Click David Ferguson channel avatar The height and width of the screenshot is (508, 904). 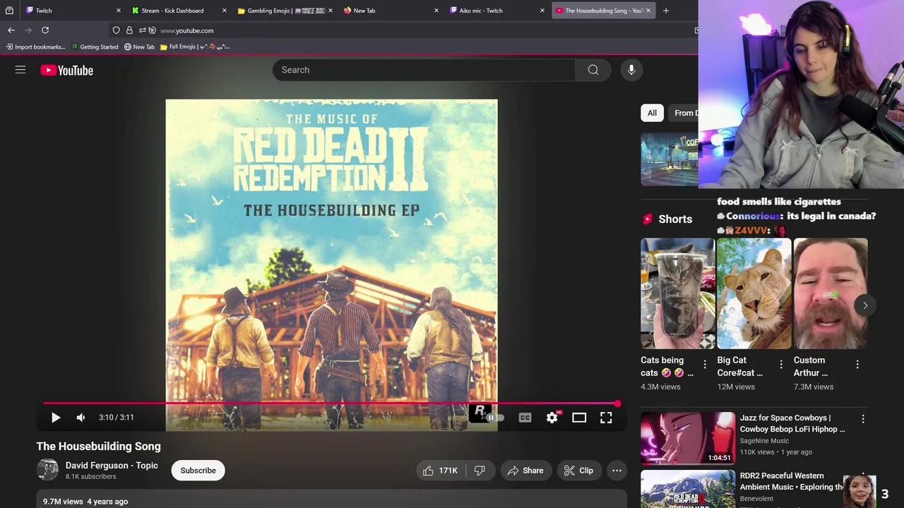47,470
